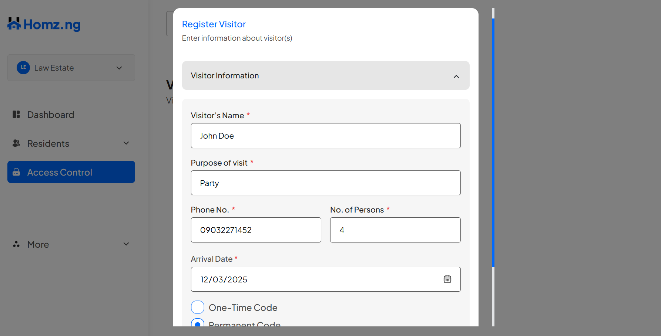Click the house icon in the Homz.ng logo

[14, 24]
